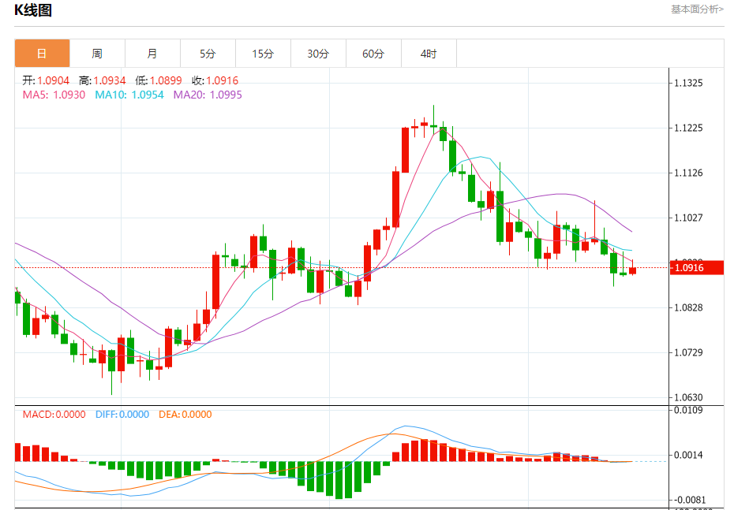Click the 1.0828 price axis label
The height and width of the screenshot is (510, 734).
click(688, 307)
